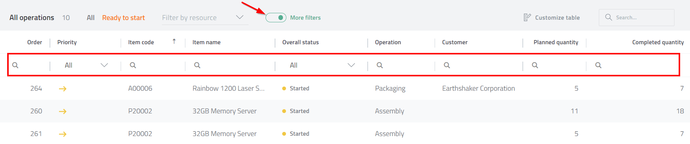The image size is (690, 144).
Task: Click the magnifier icon in the Search box
Action: tap(608, 17)
